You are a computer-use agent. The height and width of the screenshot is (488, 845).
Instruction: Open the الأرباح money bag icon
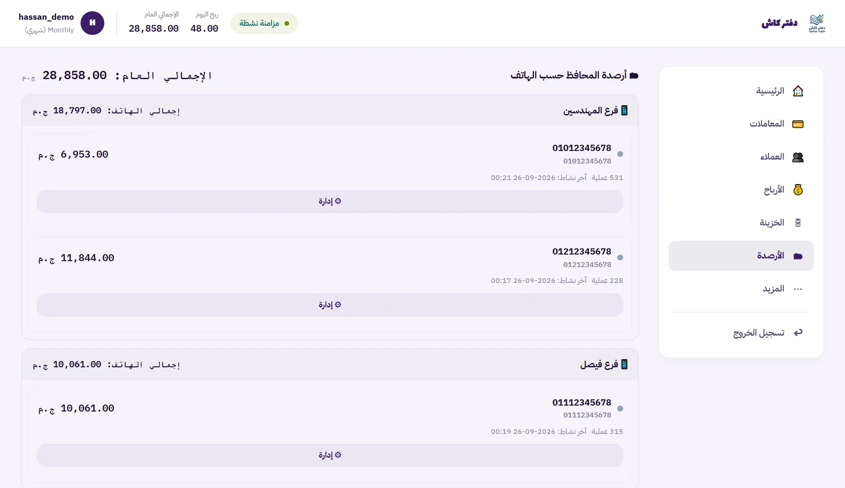point(798,190)
